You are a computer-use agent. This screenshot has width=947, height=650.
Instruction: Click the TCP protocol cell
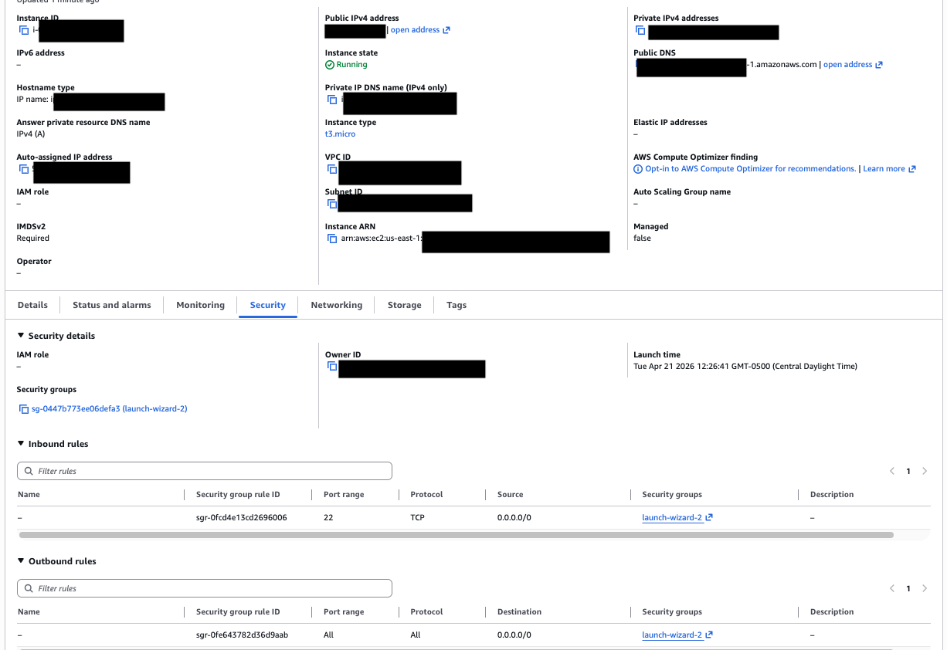click(418, 518)
